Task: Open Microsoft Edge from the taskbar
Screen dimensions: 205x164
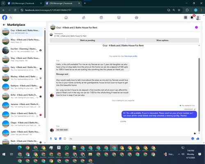Action: [x=20, y=148]
